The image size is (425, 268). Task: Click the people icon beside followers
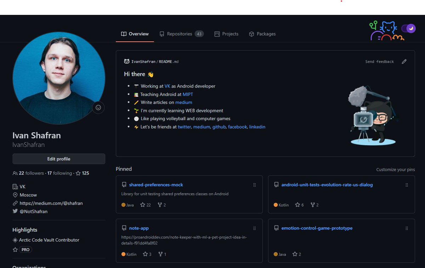[15, 173]
